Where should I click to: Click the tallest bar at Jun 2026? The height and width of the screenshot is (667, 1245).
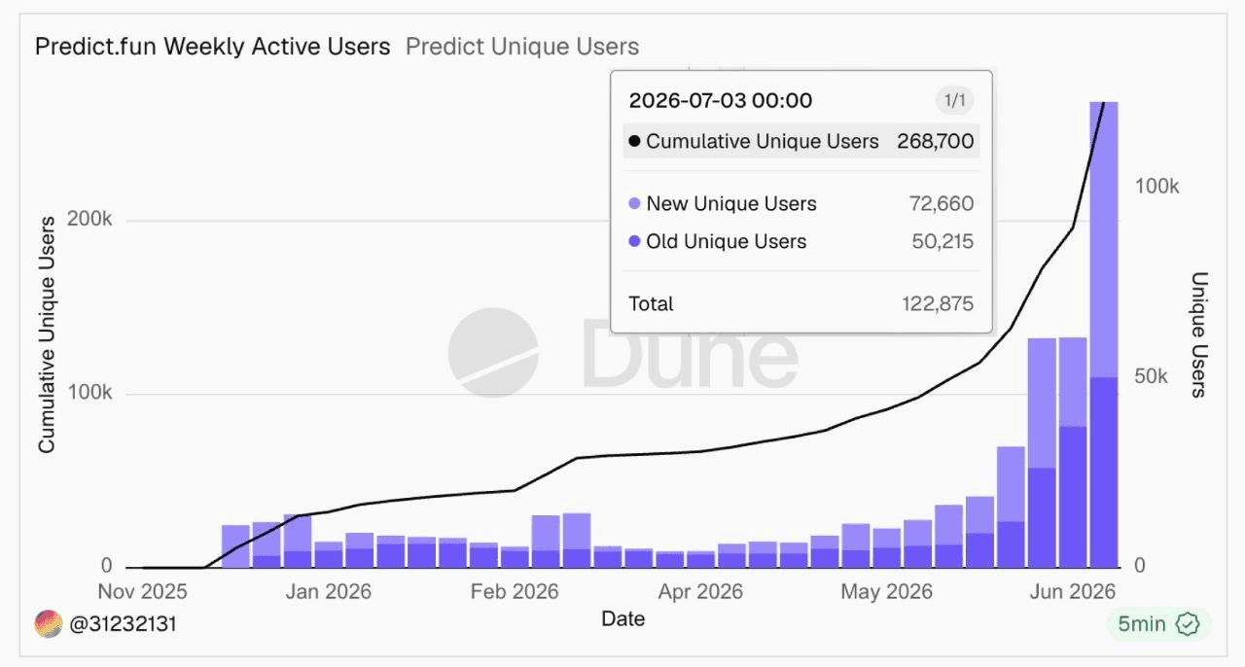coord(1103,334)
